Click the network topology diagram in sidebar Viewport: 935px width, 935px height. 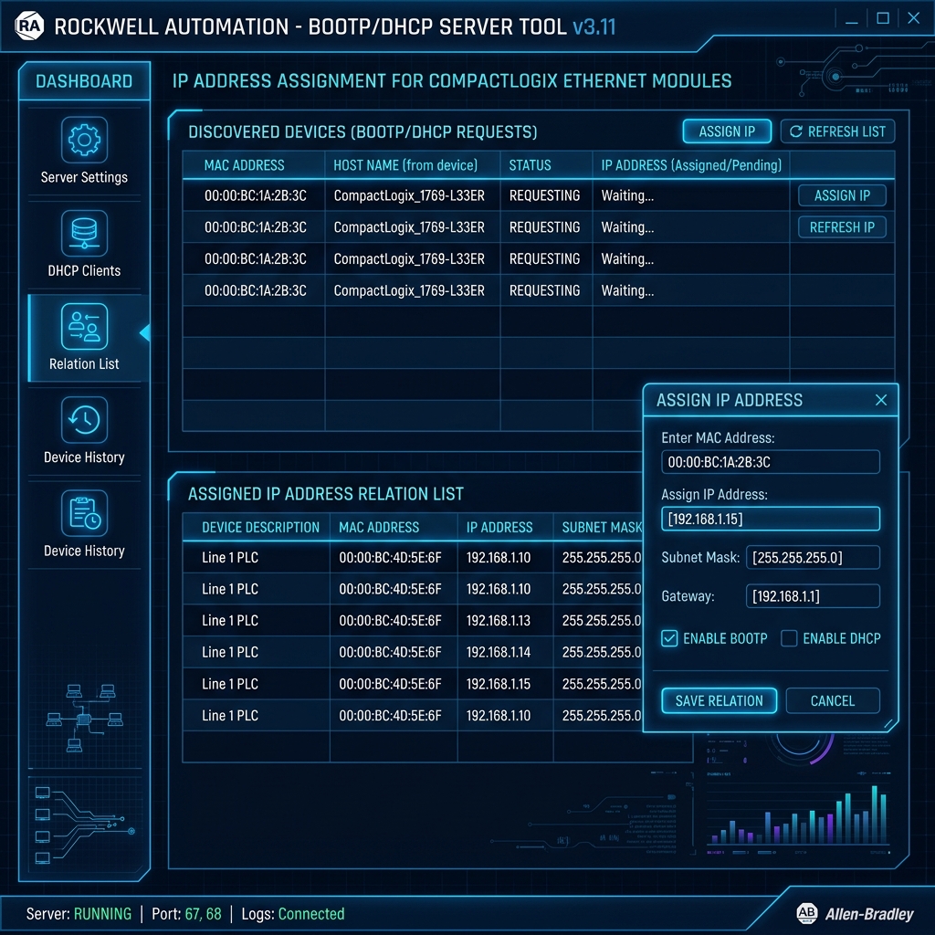point(84,718)
